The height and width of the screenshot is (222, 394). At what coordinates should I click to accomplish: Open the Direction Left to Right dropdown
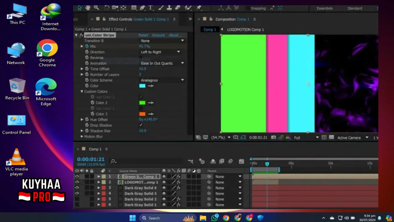[x=160, y=52]
